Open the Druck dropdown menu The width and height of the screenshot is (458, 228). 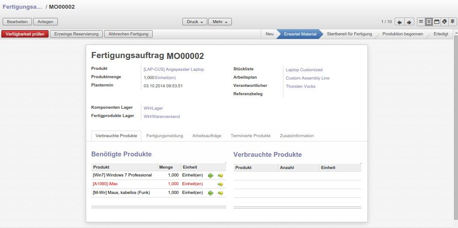(x=195, y=22)
